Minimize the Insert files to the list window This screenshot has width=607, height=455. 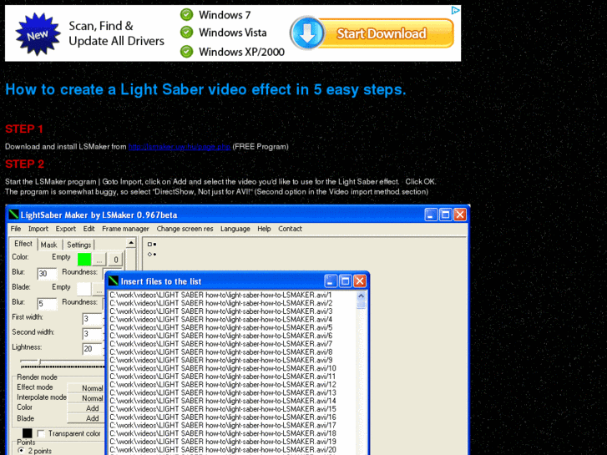(330, 281)
